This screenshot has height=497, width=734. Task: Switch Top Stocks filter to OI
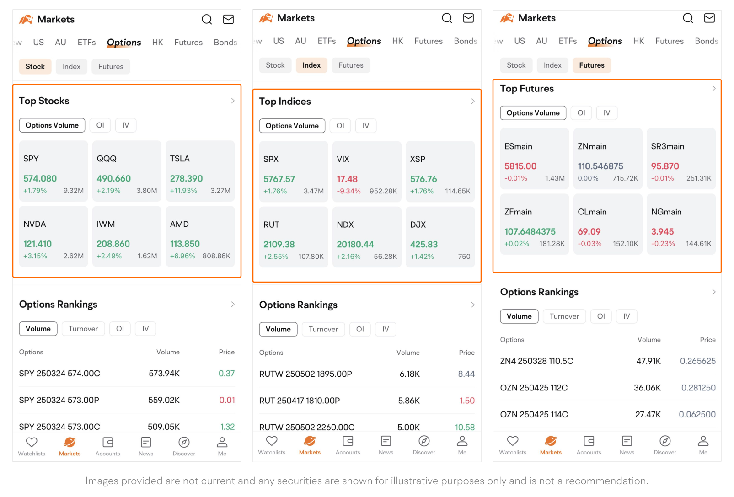100,125
